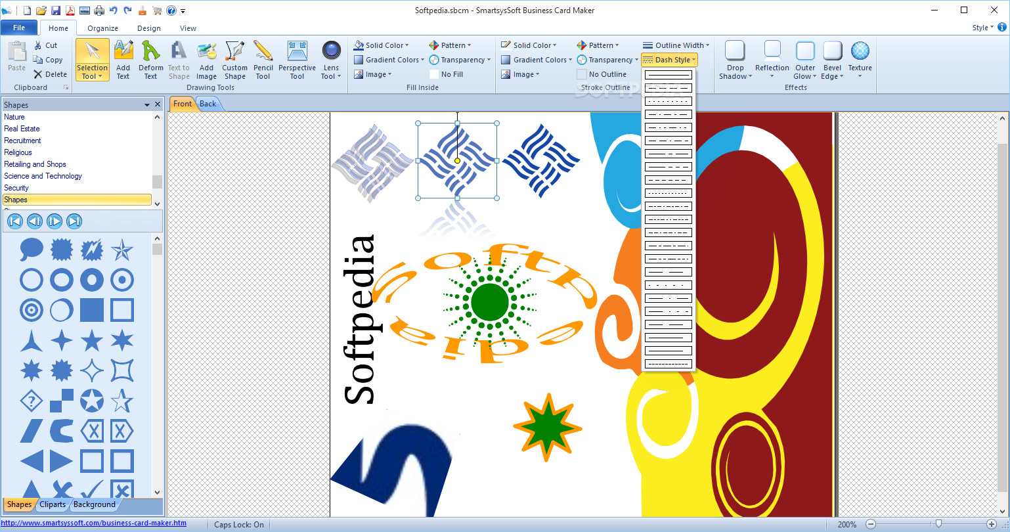This screenshot has width=1010, height=532.
Task: Copy the selected object
Action: [48, 60]
